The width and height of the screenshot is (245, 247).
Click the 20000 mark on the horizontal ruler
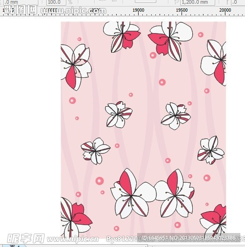(x=225, y=10)
